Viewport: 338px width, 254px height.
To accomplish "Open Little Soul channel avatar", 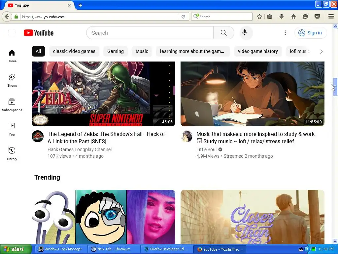I will 187,136.
